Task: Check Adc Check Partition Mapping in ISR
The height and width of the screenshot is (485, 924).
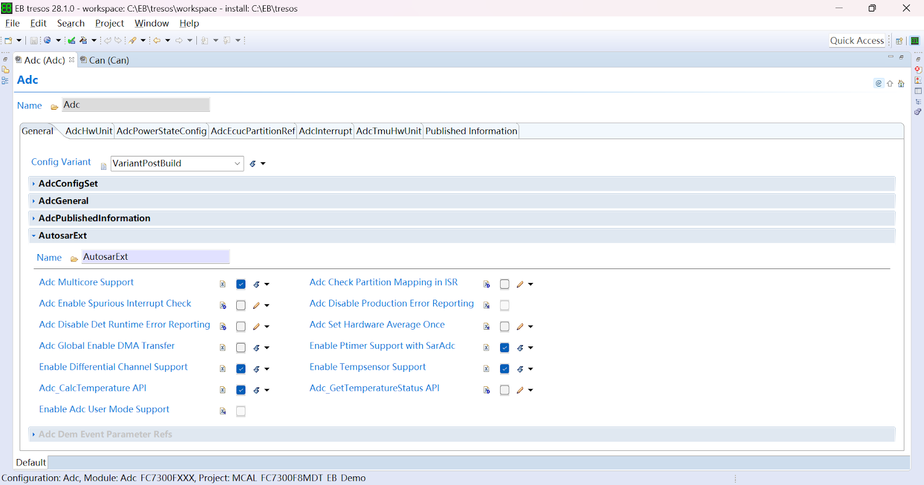Action: 505,284
